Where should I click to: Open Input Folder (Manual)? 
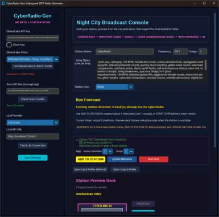tap(90, 169)
